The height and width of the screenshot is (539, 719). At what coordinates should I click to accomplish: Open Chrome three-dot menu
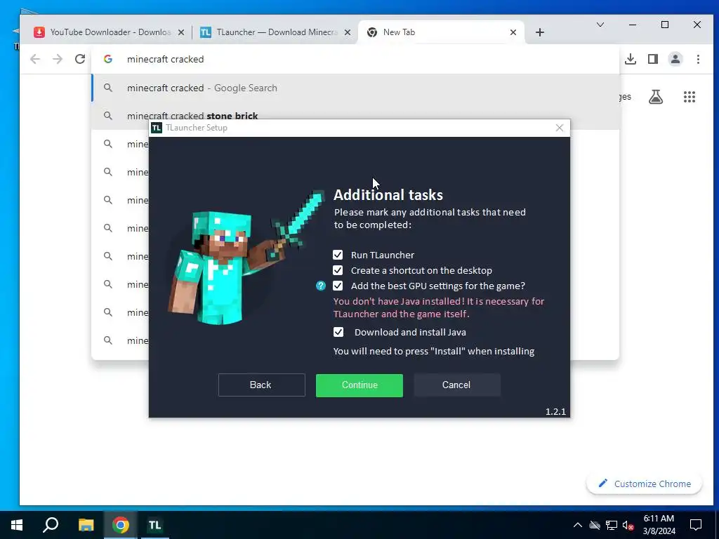[698, 59]
